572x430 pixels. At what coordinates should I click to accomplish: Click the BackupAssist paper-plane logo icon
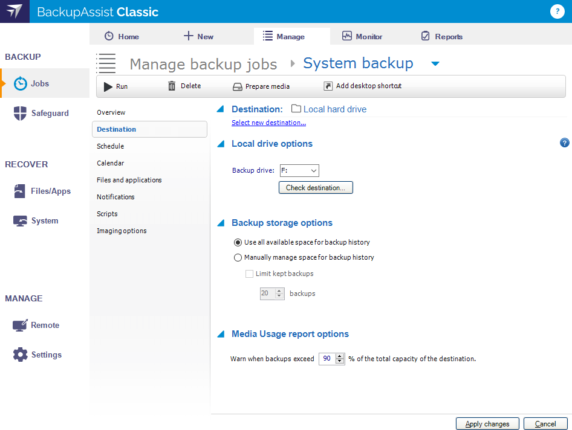click(15, 11)
